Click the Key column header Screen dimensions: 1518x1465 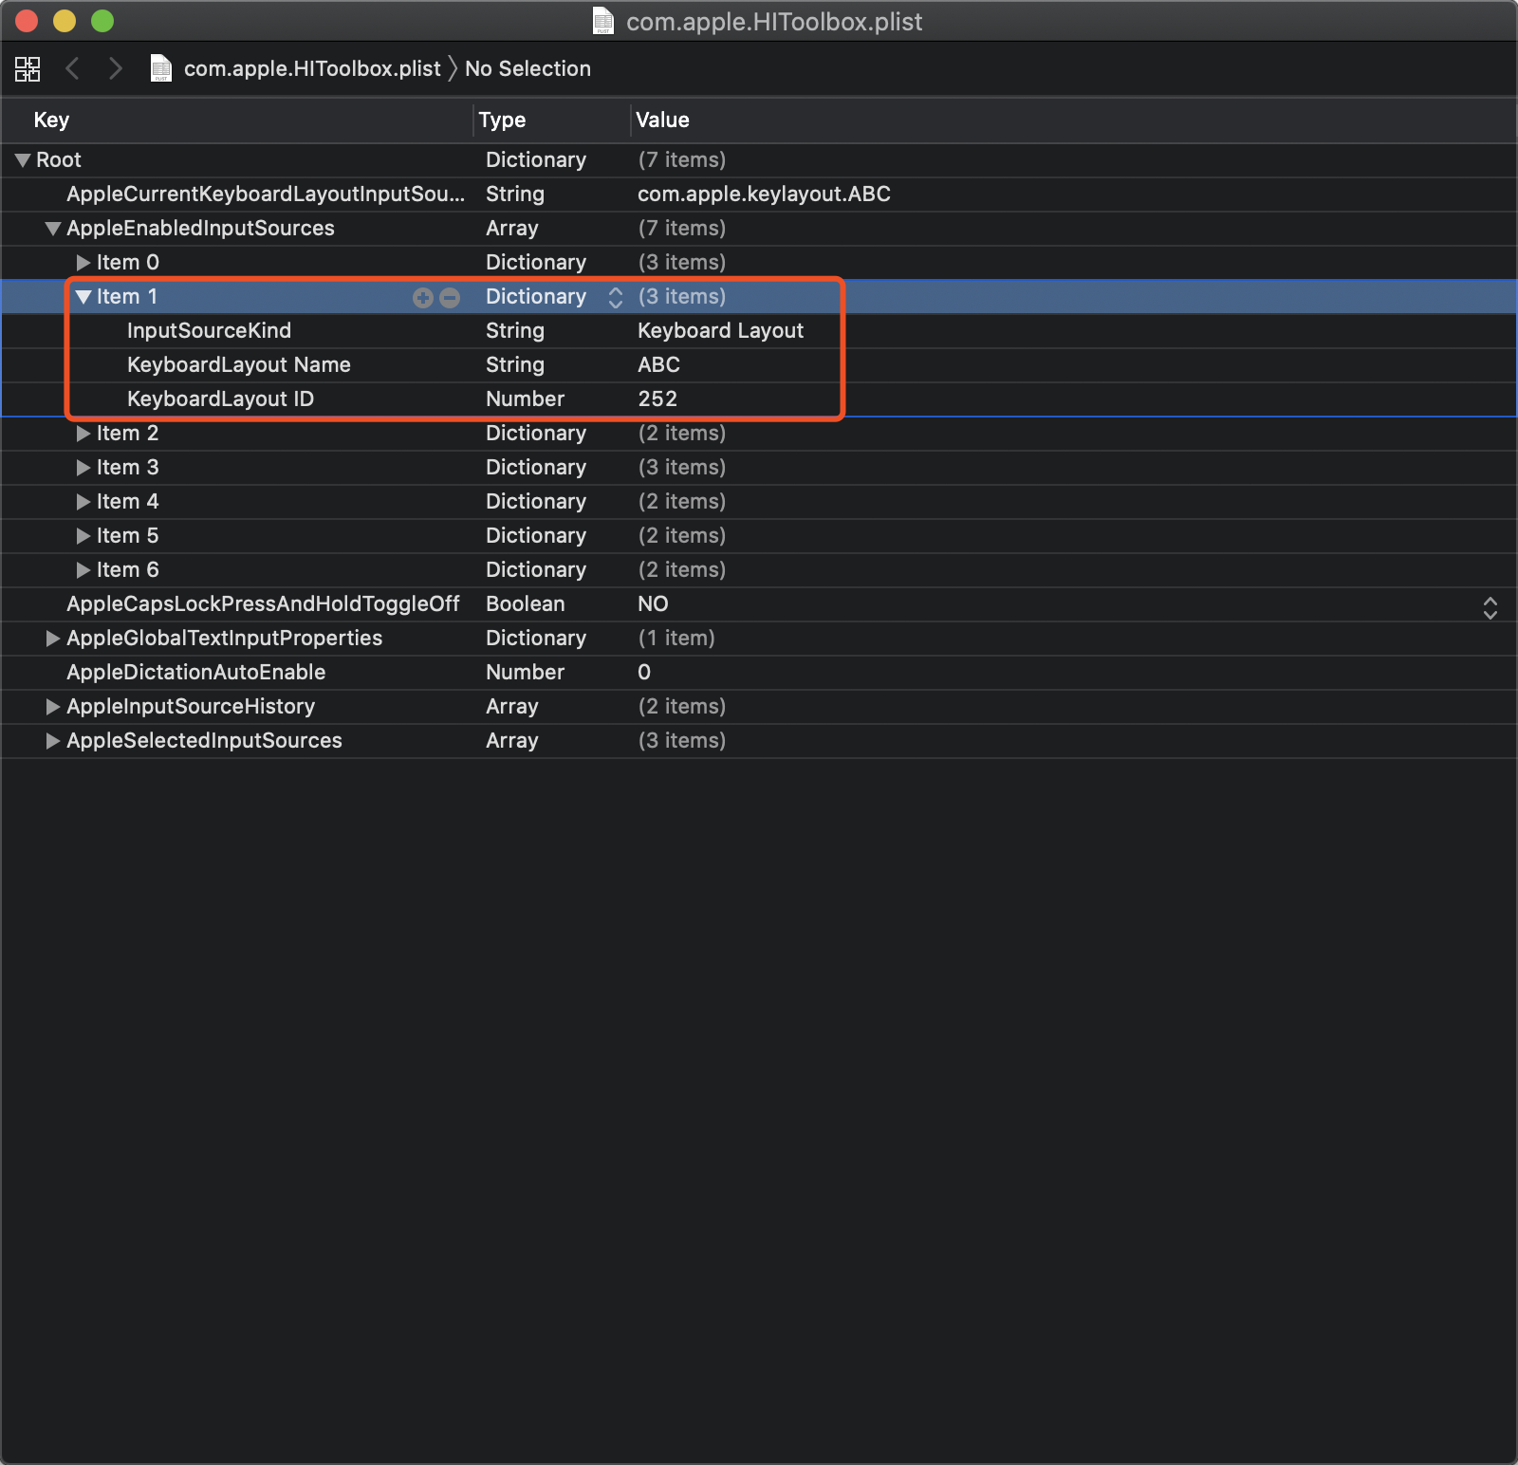[51, 120]
